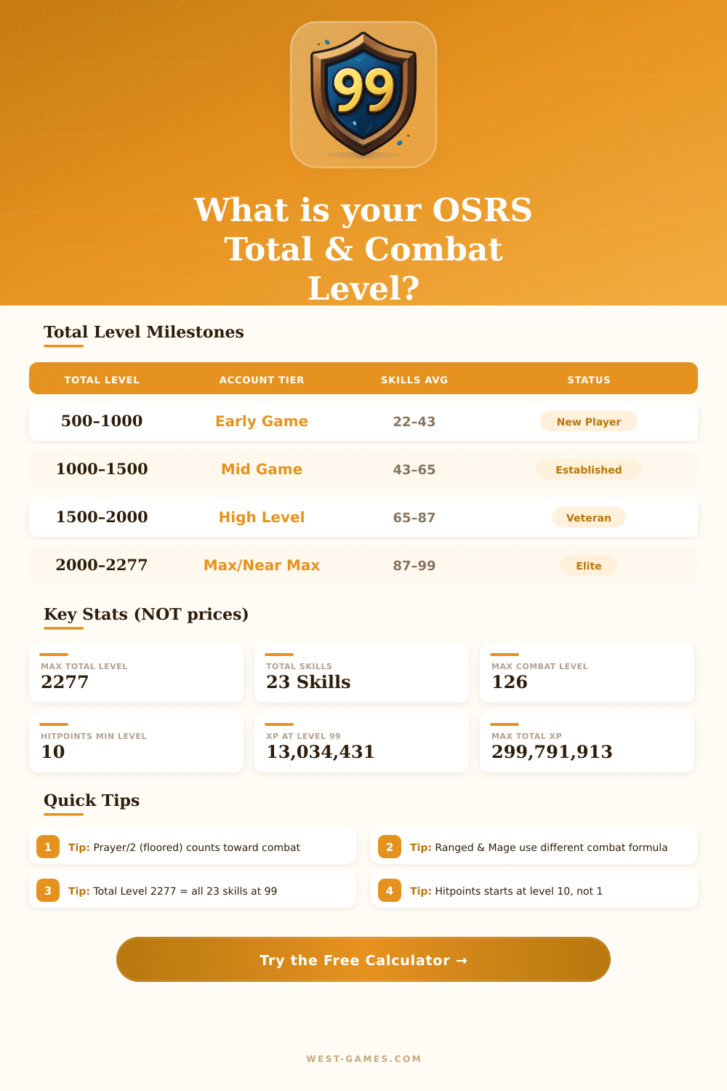Image resolution: width=727 pixels, height=1091 pixels.
Task: Select the Total Level column header
Action: click(x=101, y=379)
